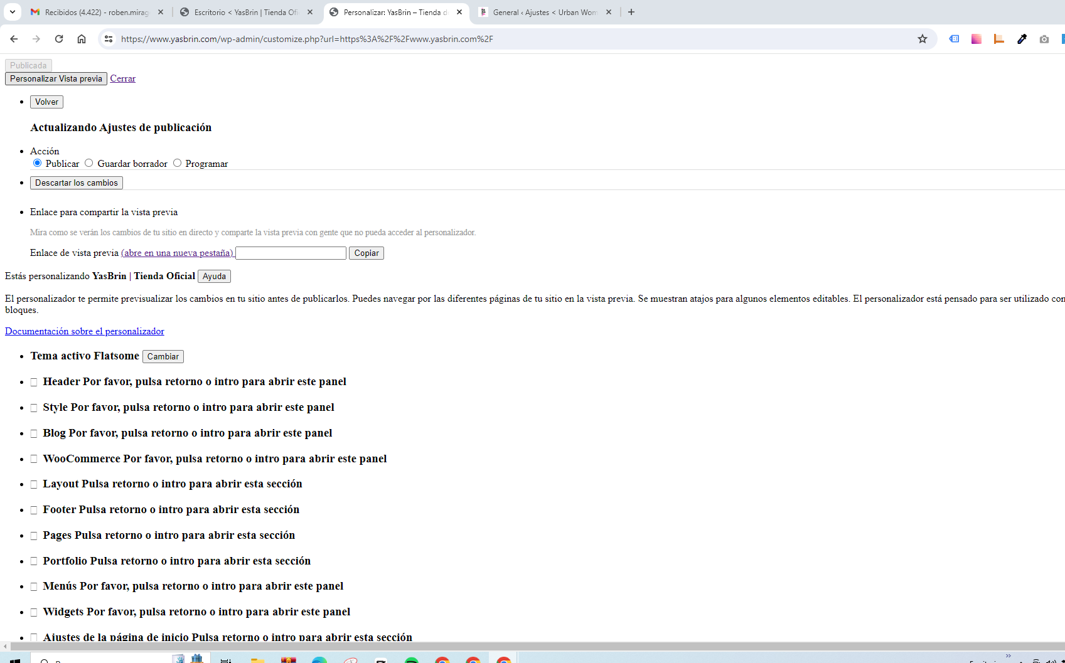The height and width of the screenshot is (663, 1065).
Task: Click the Actualizando Ajustes de publicación heading
Action: click(x=121, y=127)
